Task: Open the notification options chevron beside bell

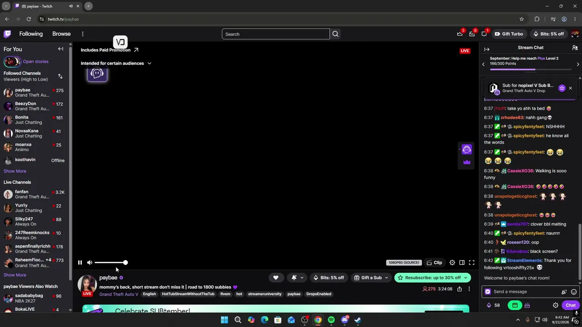Action: pos(302,277)
